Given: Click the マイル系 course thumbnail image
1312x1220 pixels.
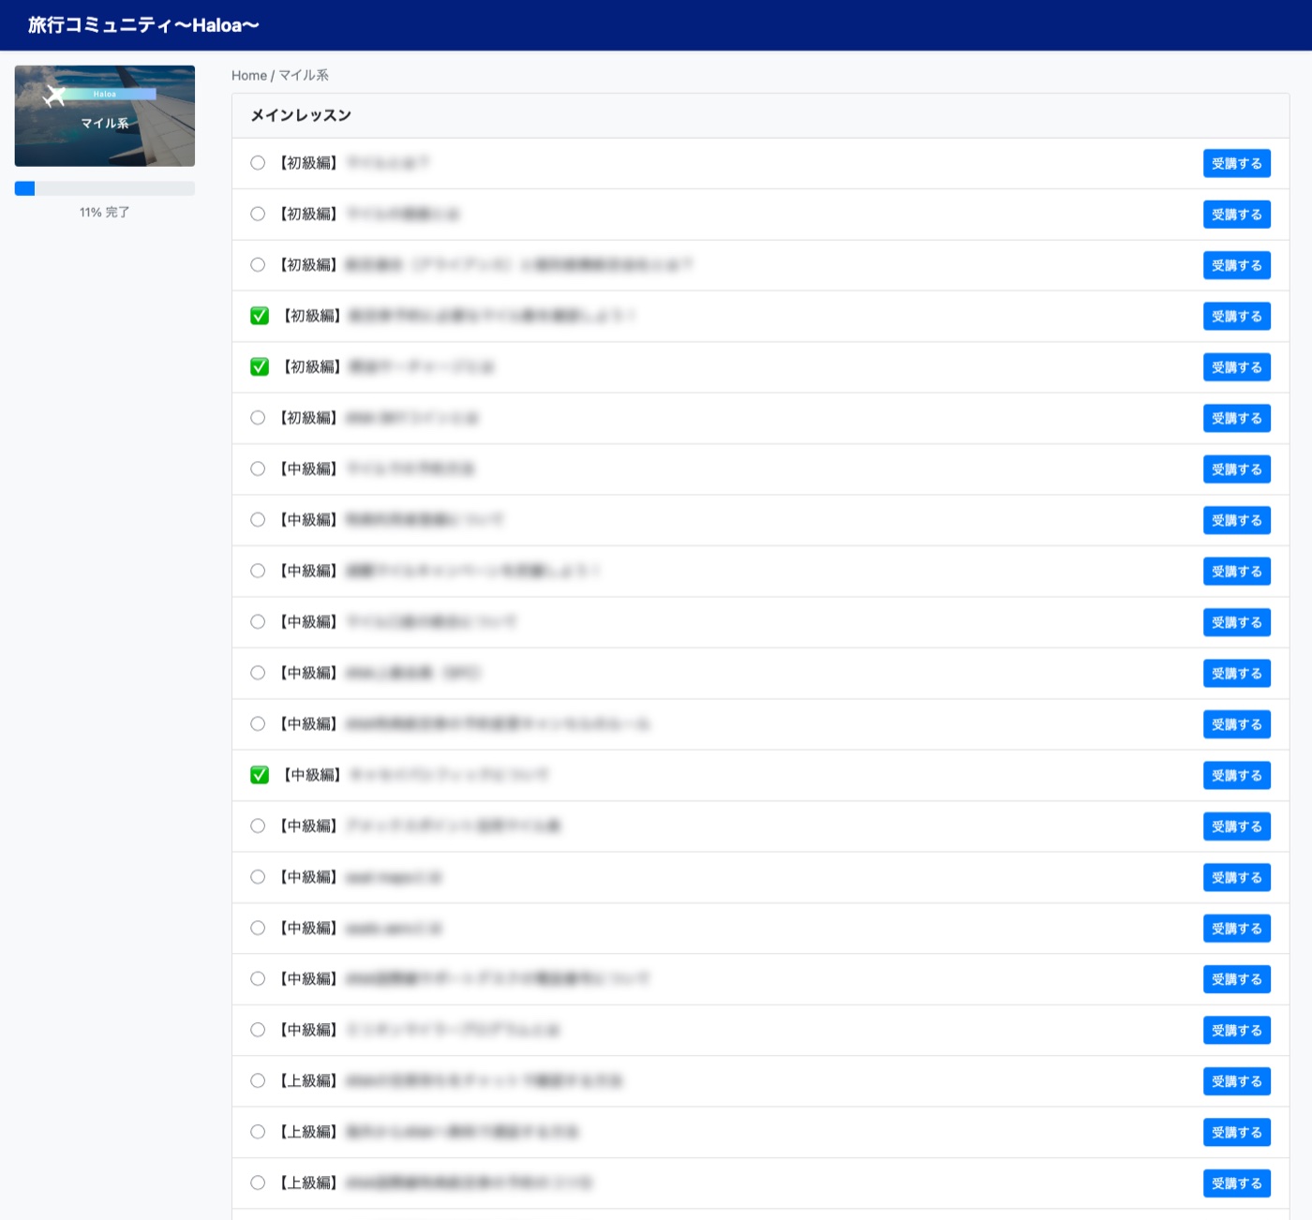Looking at the screenshot, I should tap(105, 116).
